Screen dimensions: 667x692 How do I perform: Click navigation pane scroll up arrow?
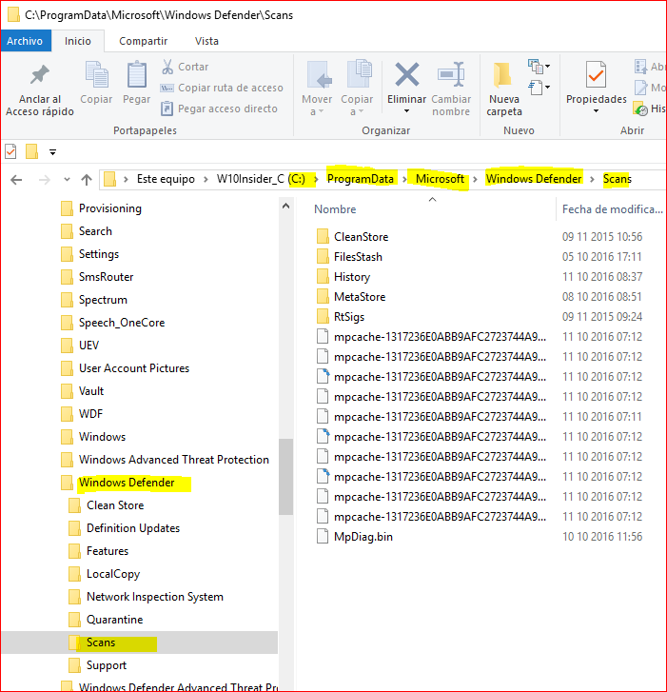click(x=285, y=206)
